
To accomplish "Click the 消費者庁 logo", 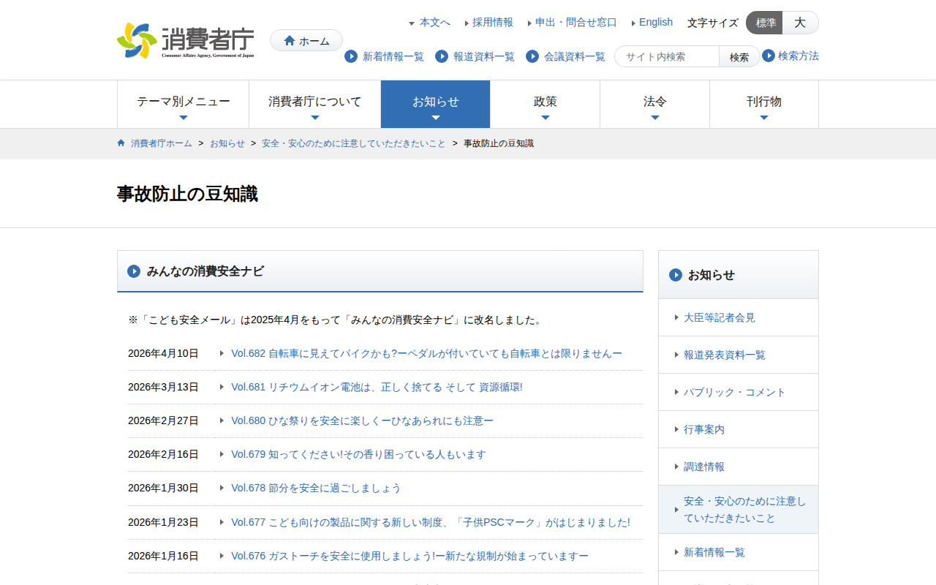I will point(186,40).
